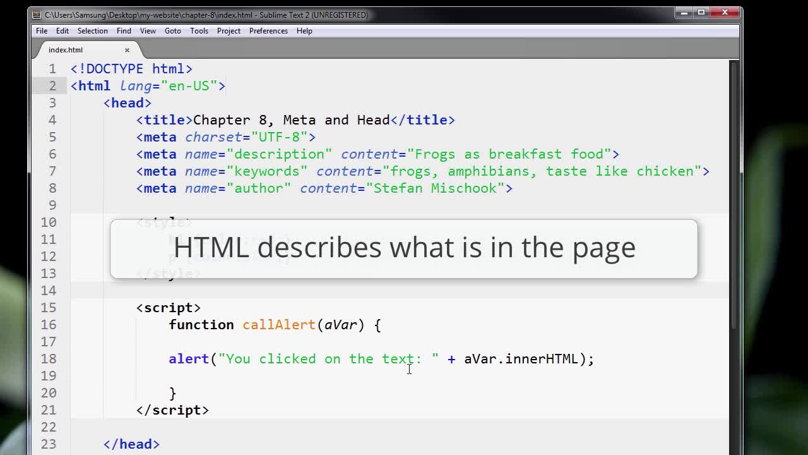The image size is (808, 455).
Task: Open the Tools menu
Action: 199,31
